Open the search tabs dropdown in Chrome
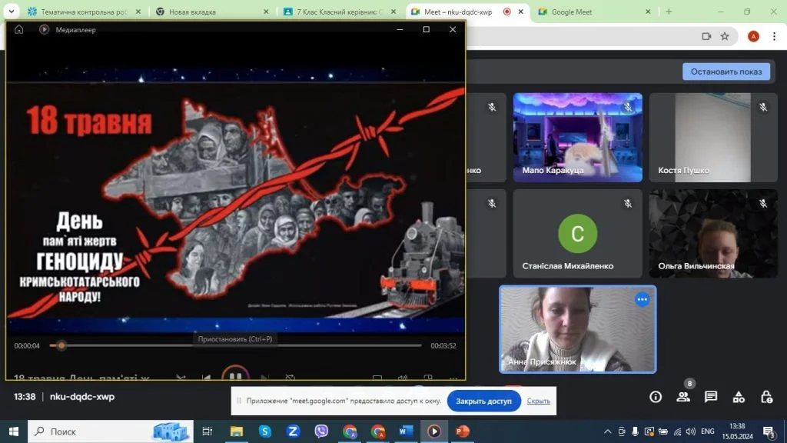 point(11,12)
